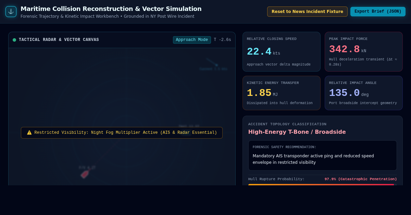Click Approach vector delta magnitude caption
Image resolution: width=411 pixels, height=215 pixels.
pos(279,64)
